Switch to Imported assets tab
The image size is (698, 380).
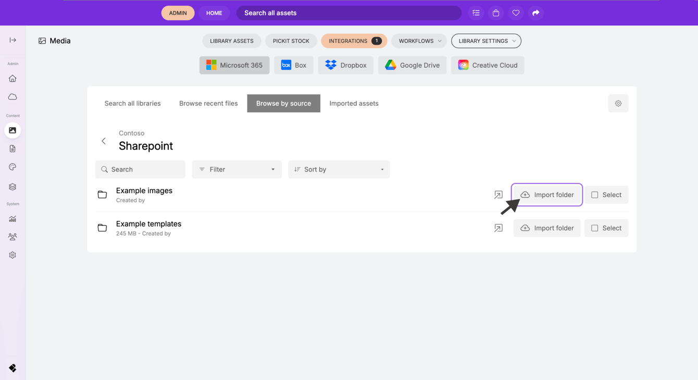point(354,103)
